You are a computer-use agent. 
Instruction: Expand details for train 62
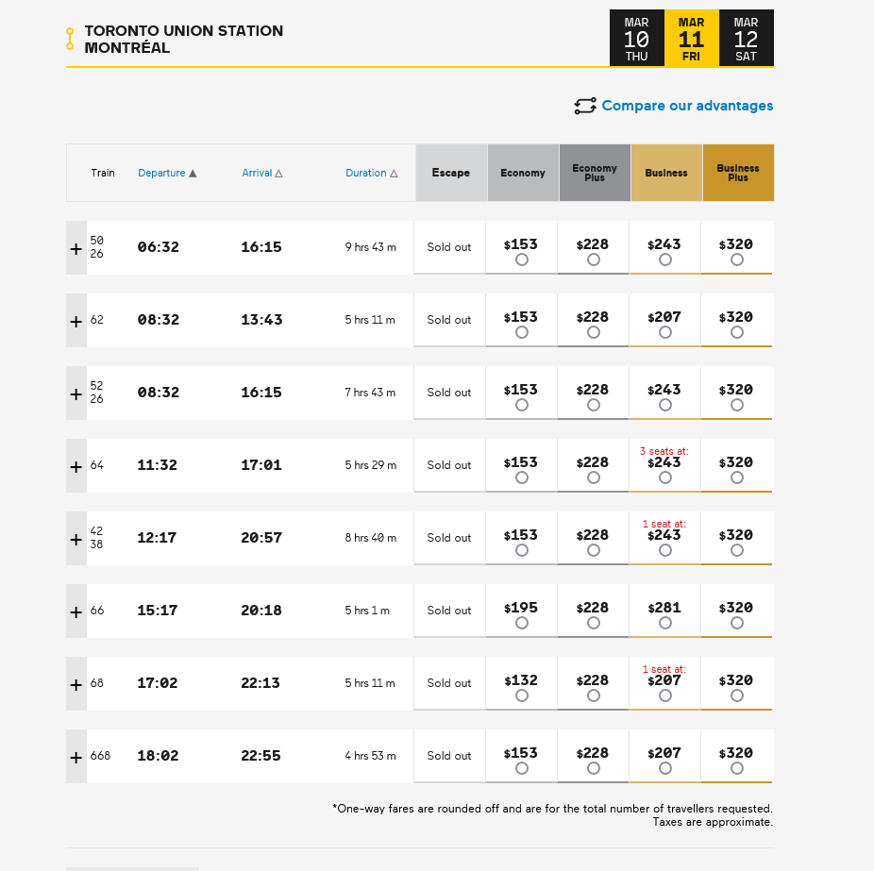(76, 321)
